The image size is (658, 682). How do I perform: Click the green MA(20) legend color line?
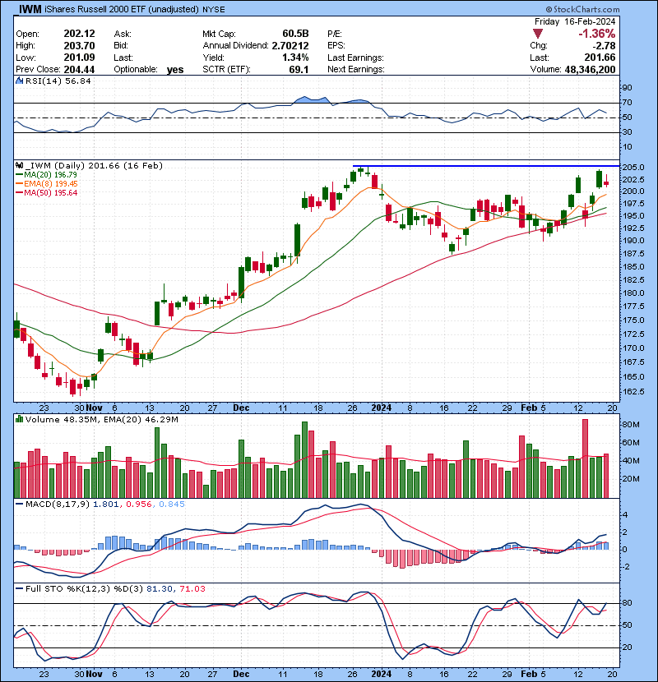[18, 175]
